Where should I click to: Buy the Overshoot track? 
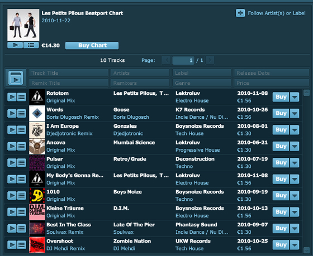pyautogui.click(x=281, y=245)
